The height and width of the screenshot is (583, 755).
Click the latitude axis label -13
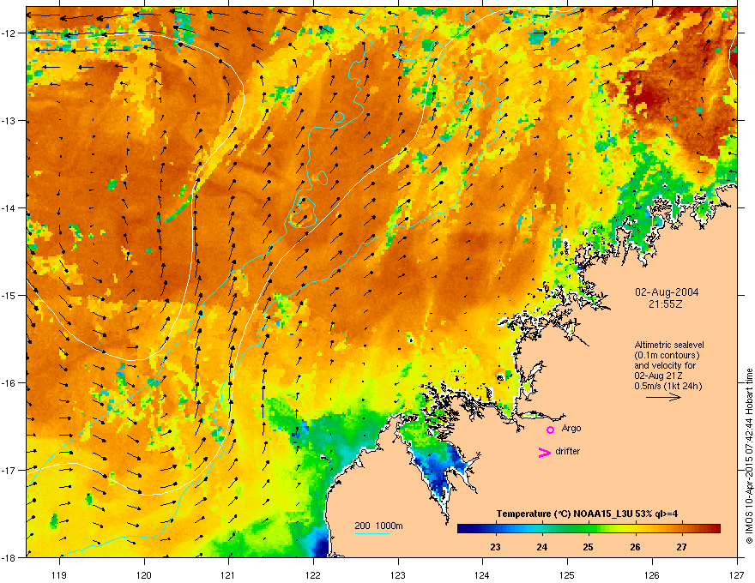click(x=9, y=121)
